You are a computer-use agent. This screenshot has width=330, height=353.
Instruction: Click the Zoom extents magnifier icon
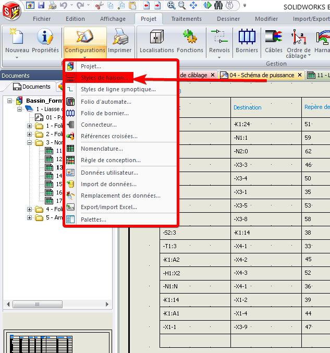172,5
